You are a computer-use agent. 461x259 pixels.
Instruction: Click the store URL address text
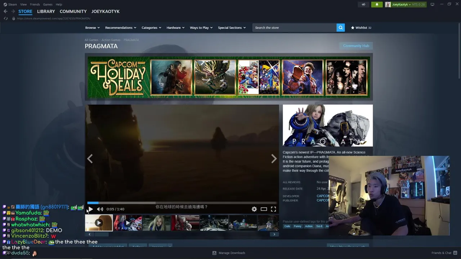pos(54,18)
